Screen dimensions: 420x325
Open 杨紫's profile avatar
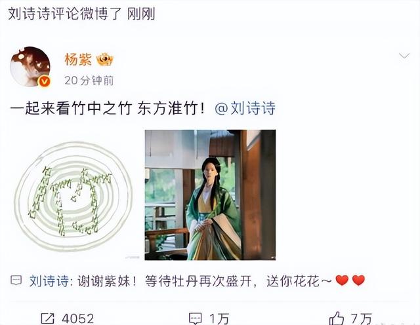[x=30, y=66]
